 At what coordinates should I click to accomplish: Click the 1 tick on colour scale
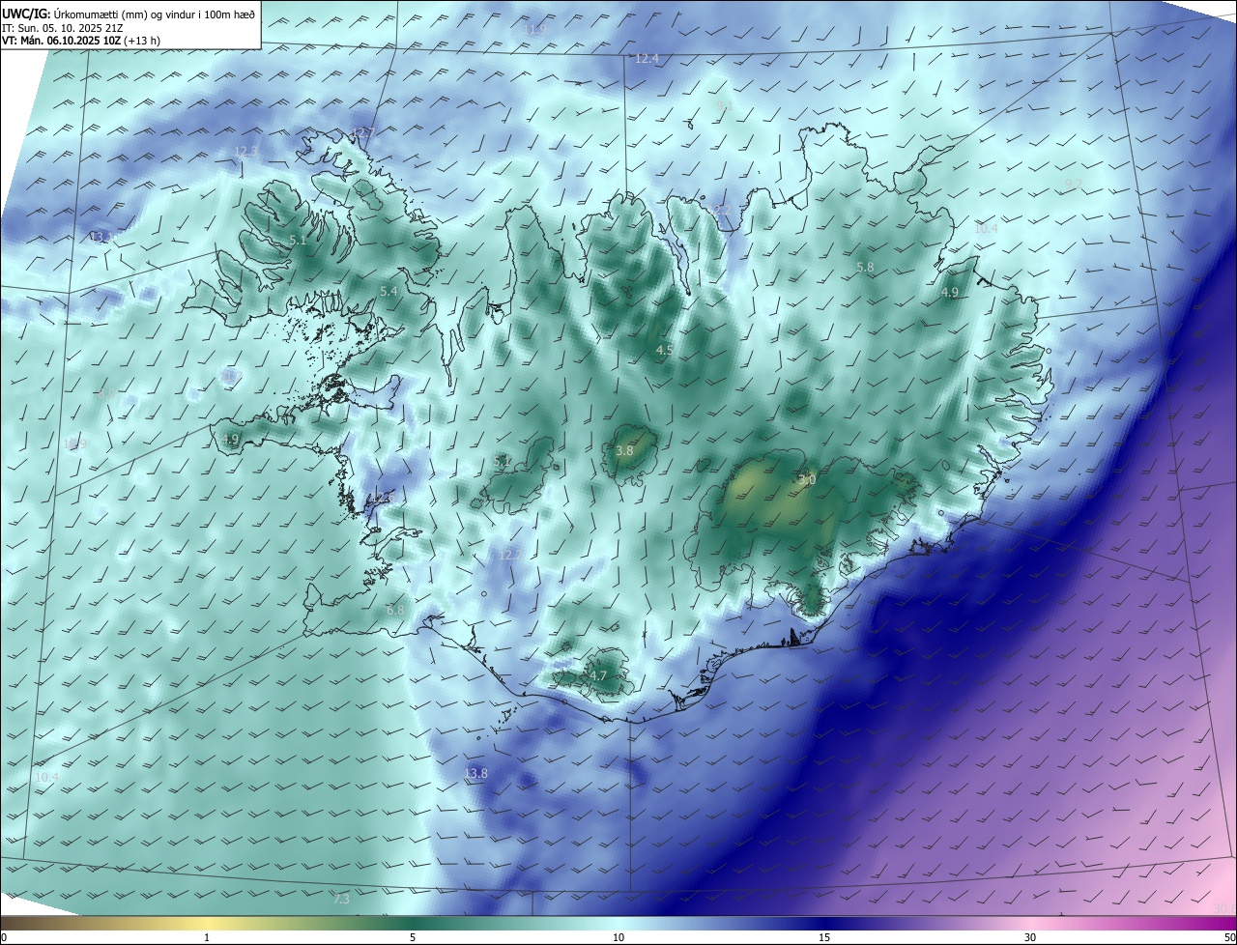click(x=207, y=937)
